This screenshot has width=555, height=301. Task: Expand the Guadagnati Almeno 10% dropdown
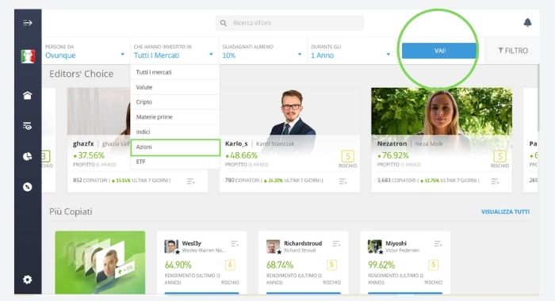(262, 51)
